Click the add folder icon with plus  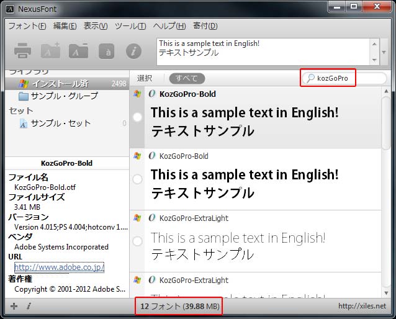[x=50, y=50]
